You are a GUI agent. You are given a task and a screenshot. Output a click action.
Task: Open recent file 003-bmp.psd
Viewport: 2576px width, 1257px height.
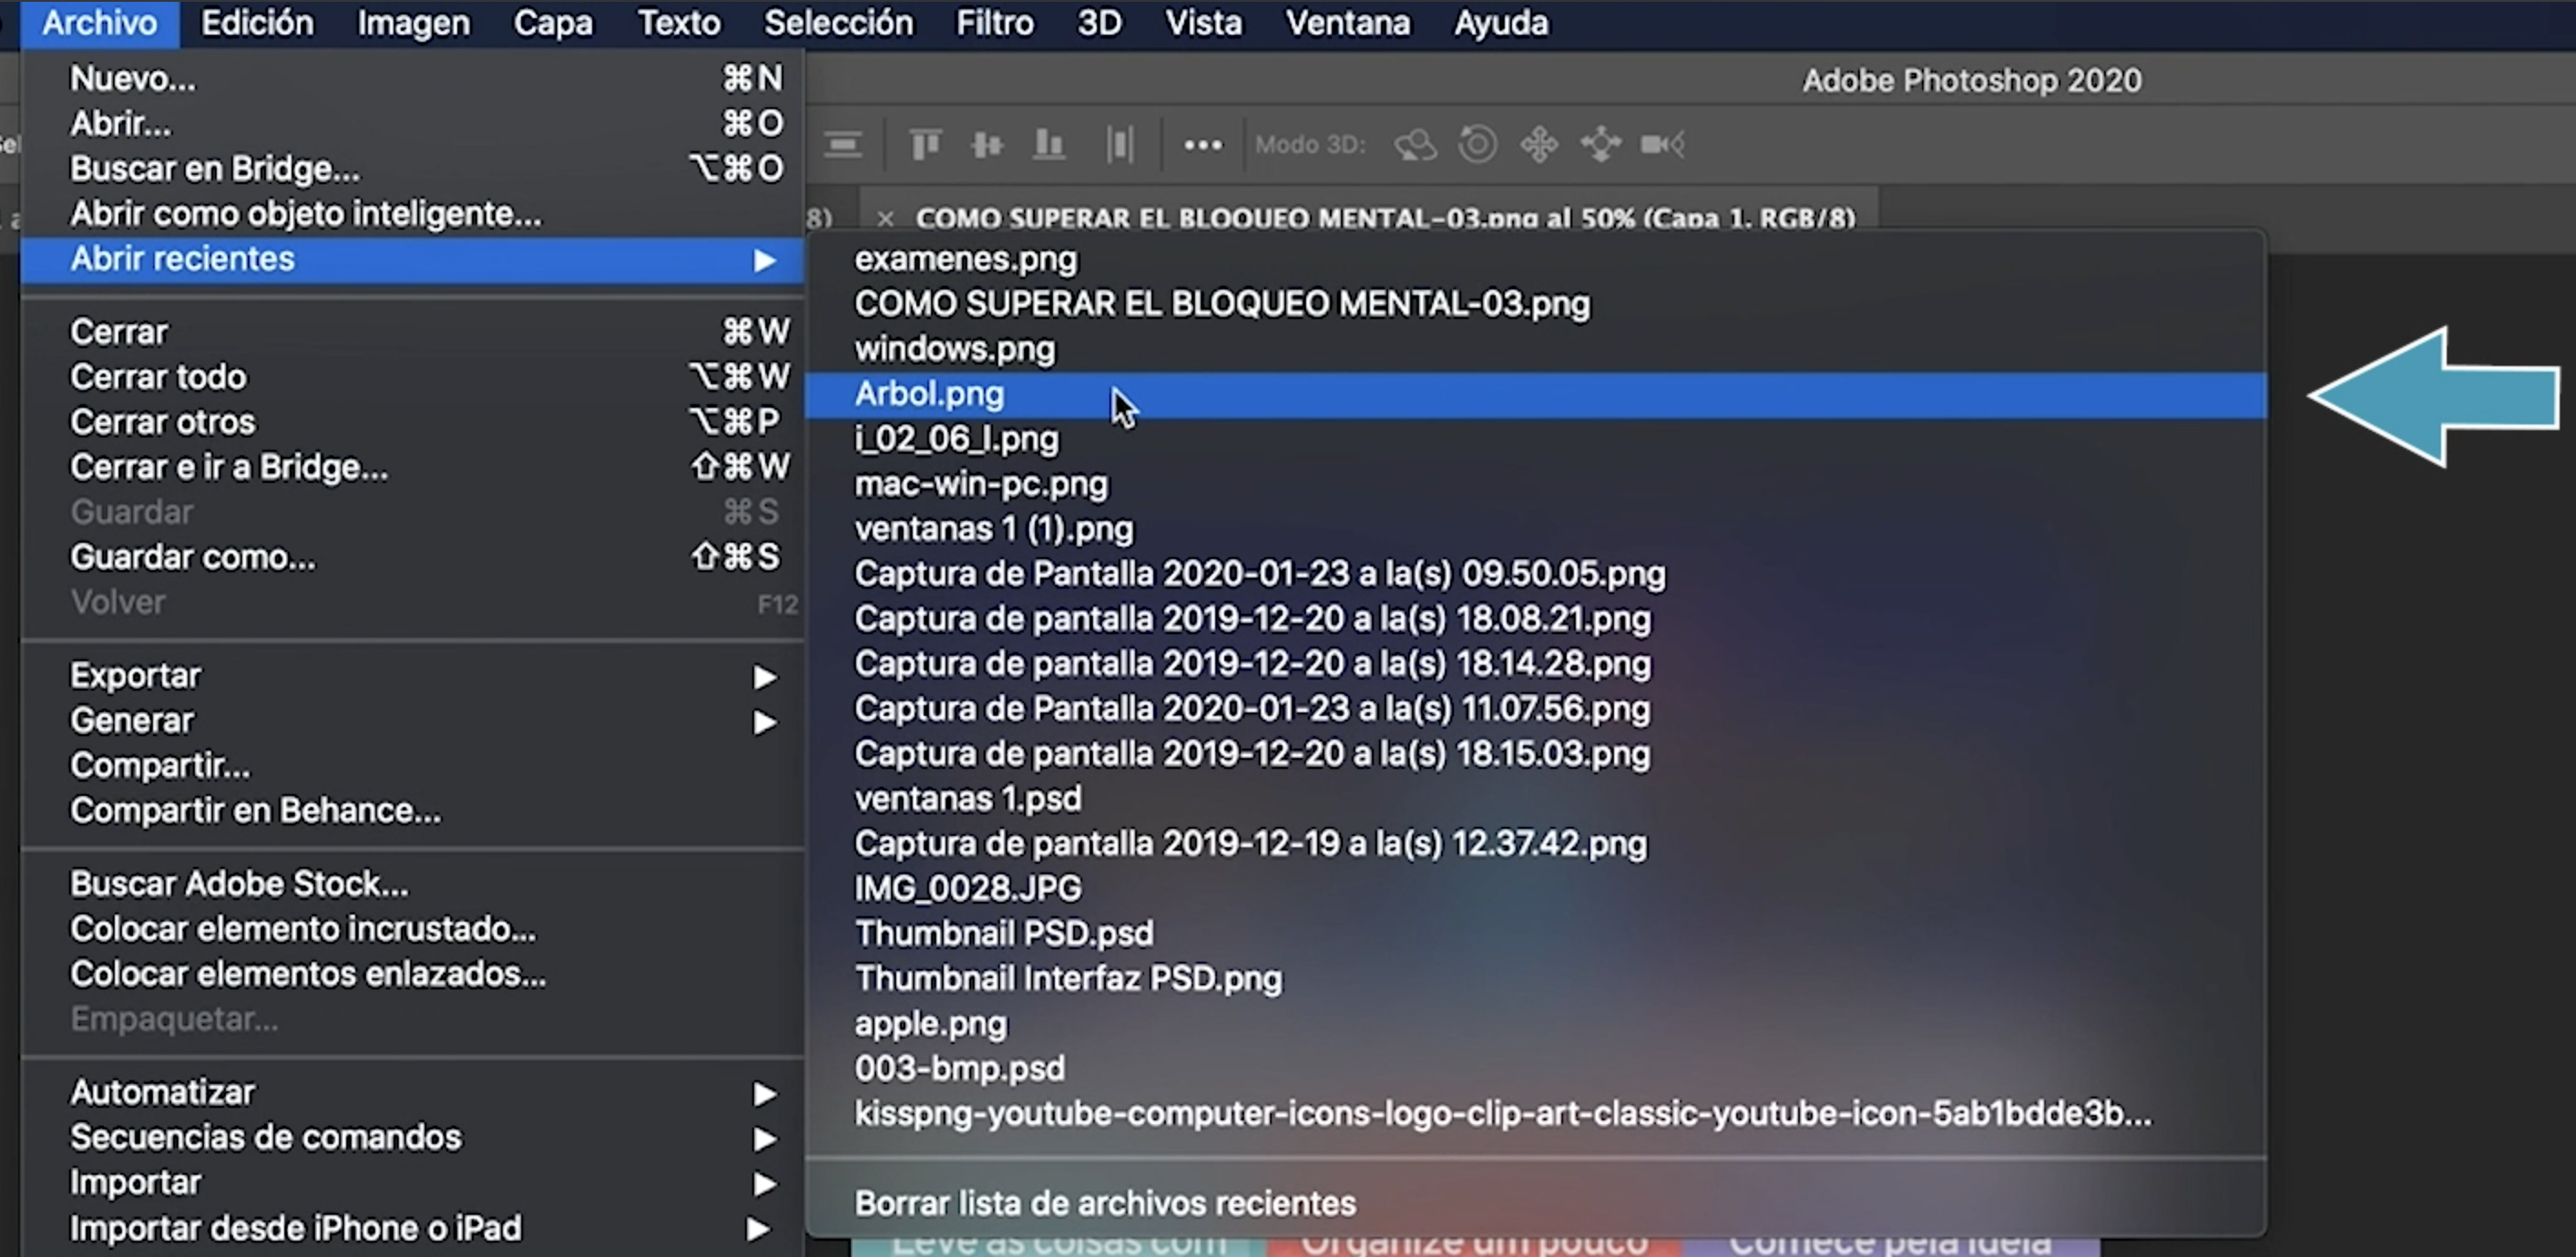tap(1535, 1069)
